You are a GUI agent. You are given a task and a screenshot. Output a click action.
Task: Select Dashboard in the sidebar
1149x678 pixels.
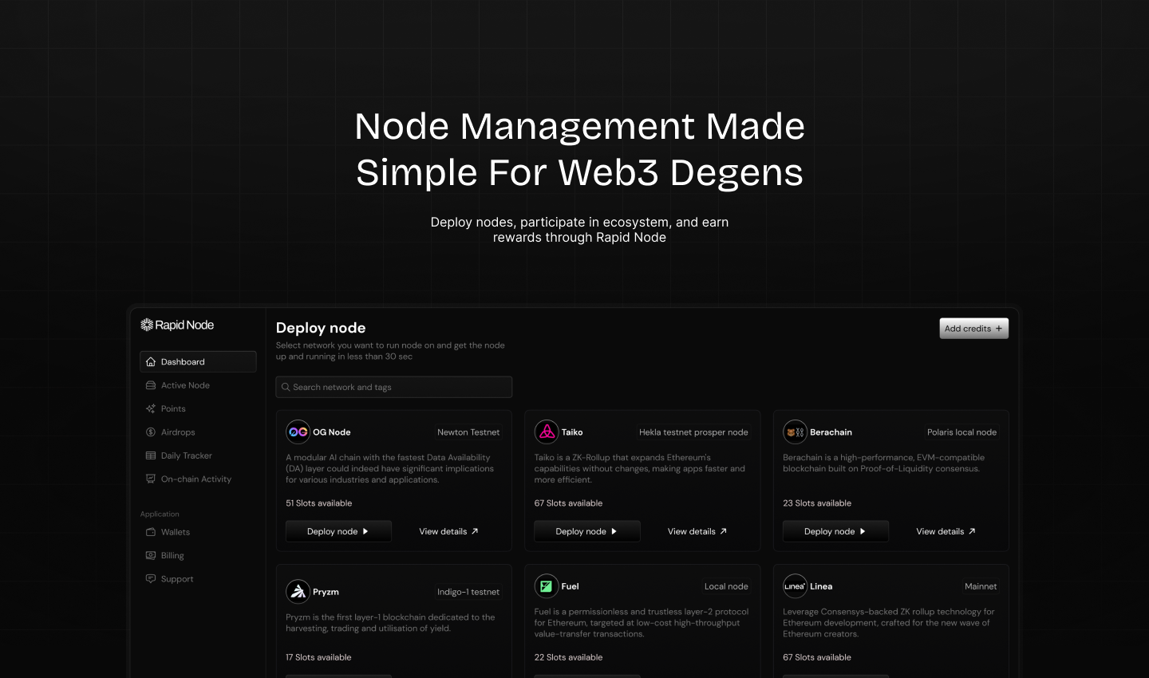click(183, 361)
